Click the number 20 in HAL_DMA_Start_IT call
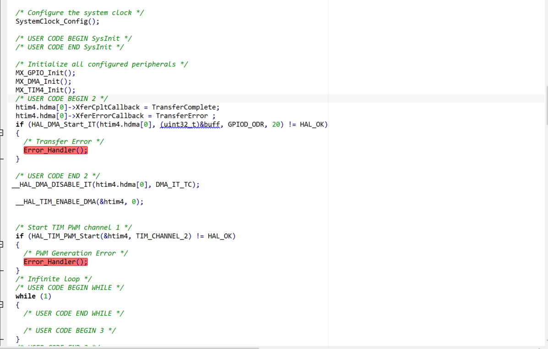 tap(276, 125)
